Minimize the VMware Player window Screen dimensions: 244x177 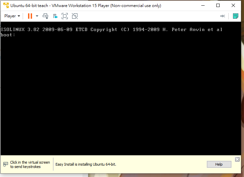[x=203, y=5]
